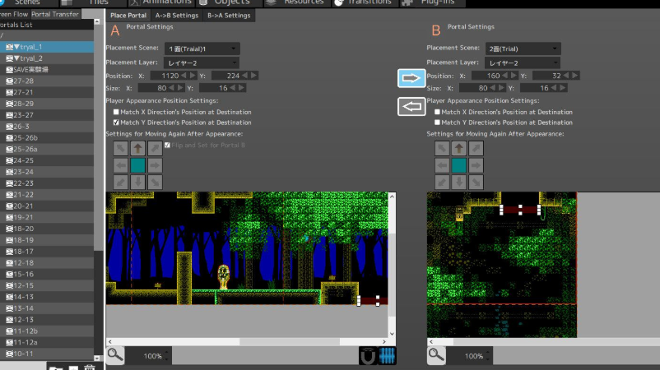Select down-right move direction for Portal B
The image size is (660, 370).
pyautogui.click(x=476, y=182)
